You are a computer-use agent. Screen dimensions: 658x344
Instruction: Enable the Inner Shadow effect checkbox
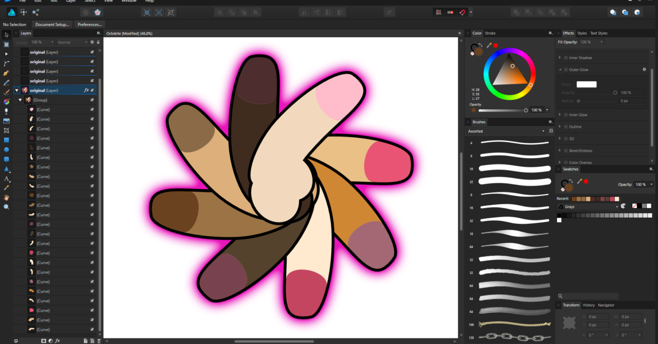click(x=565, y=58)
